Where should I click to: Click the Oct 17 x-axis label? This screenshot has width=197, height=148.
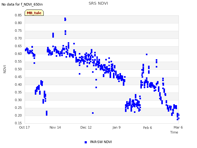[x=24, y=127]
